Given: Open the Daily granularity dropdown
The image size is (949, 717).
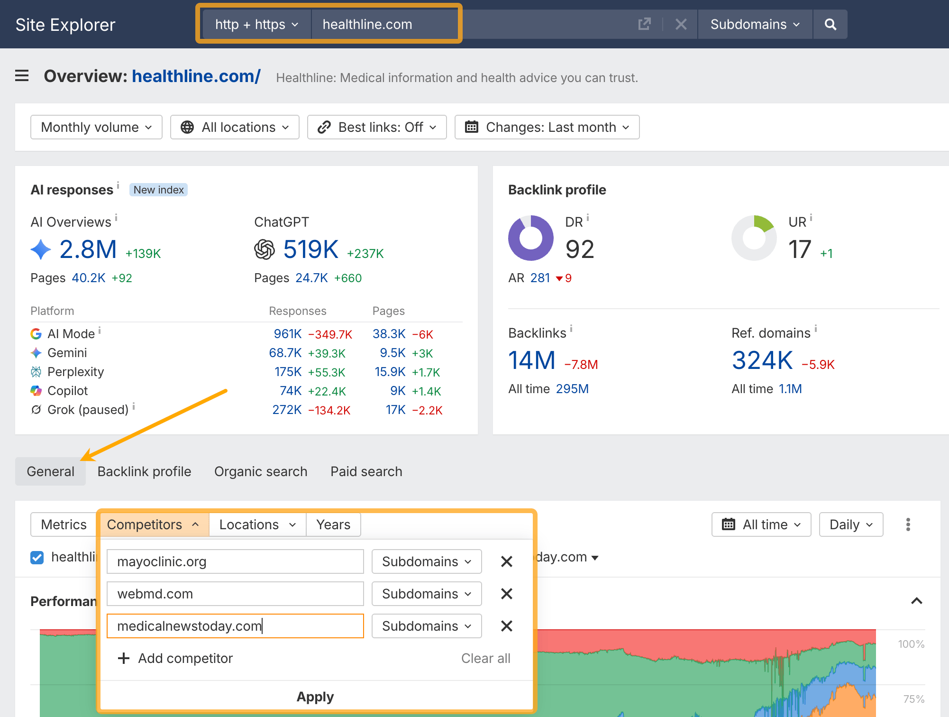Looking at the screenshot, I should [851, 524].
